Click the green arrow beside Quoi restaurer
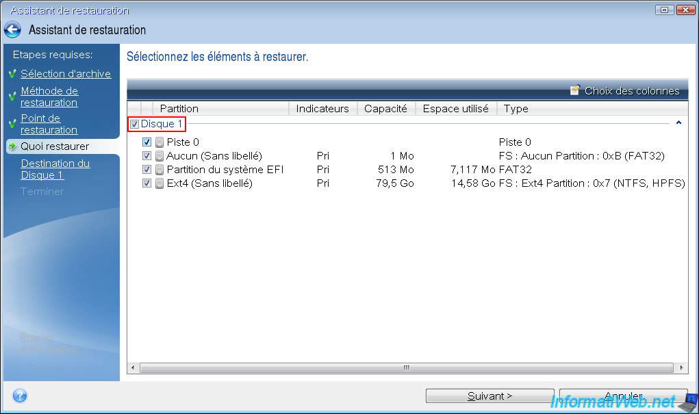 click(12, 146)
